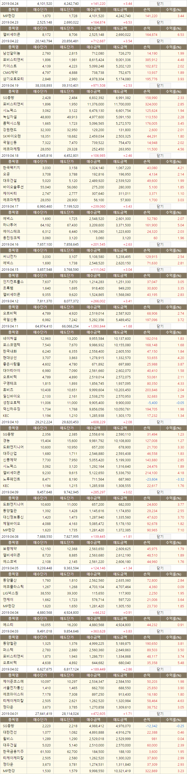Select the 초록뱀 row
The width and height of the screenshot is (187, 774).
click(93, 288)
